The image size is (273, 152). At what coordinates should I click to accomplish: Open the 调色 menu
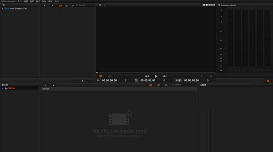(50, 2)
